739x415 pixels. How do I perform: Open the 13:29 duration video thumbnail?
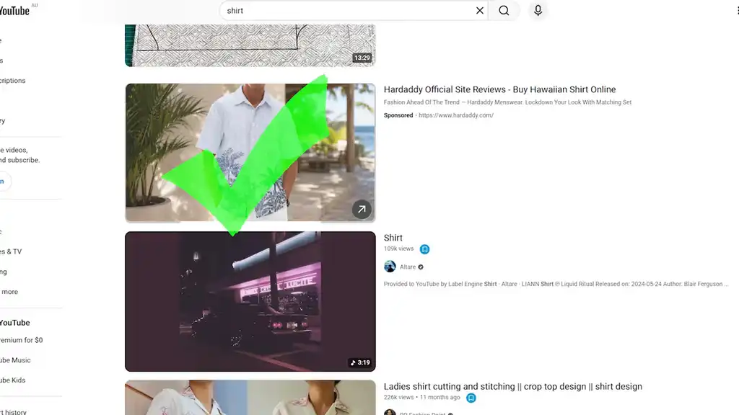(x=250, y=45)
